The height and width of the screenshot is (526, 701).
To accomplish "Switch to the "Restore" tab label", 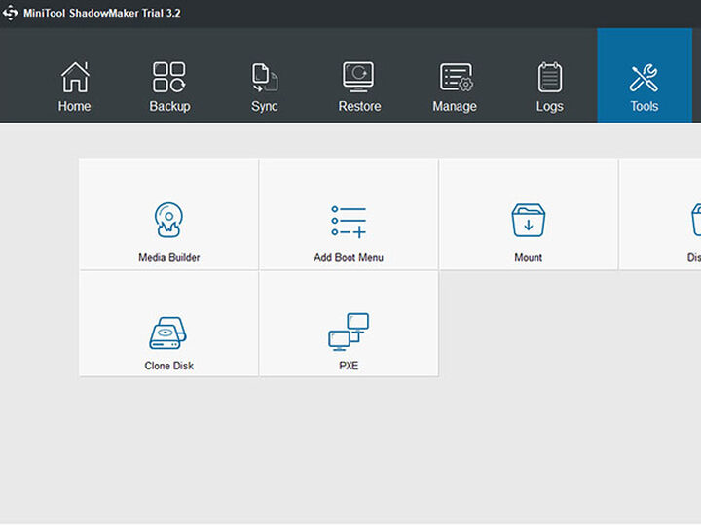I will point(359,107).
